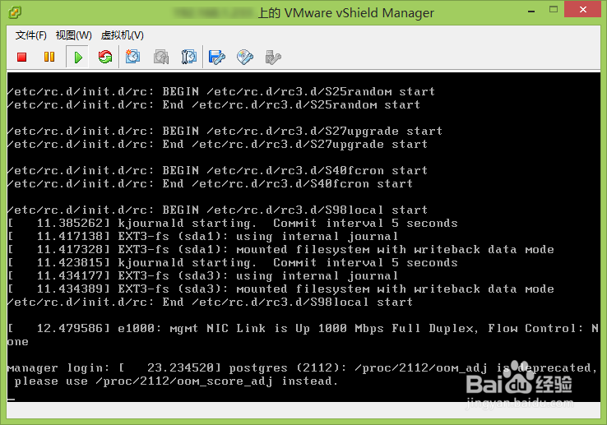
Task: Click the blinking cursor line in the console
Action: click(x=12, y=400)
